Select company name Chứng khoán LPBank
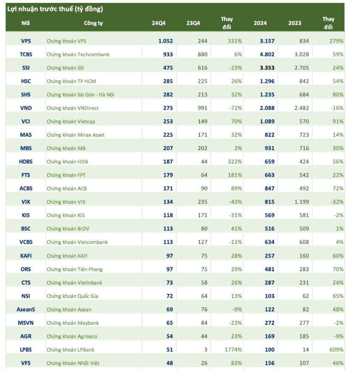This screenshot has width=347, height=370. click(x=71, y=350)
